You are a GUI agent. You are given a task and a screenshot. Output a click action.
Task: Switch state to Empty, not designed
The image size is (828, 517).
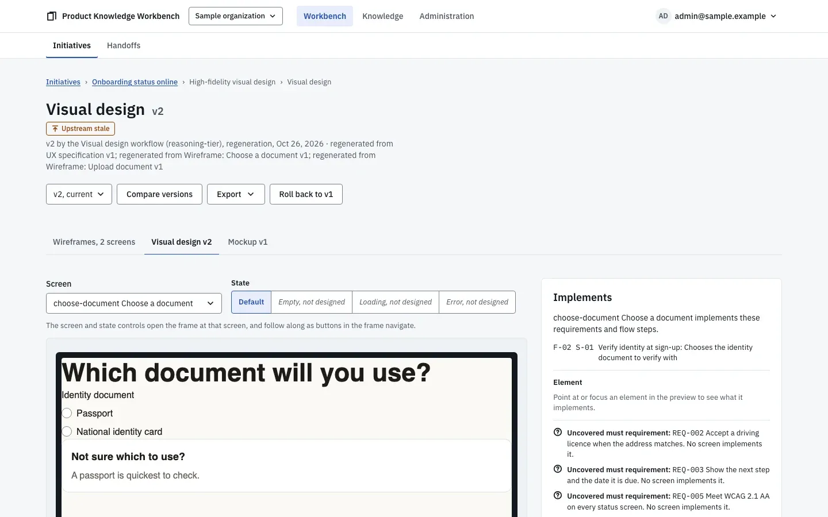[x=312, y=302]
